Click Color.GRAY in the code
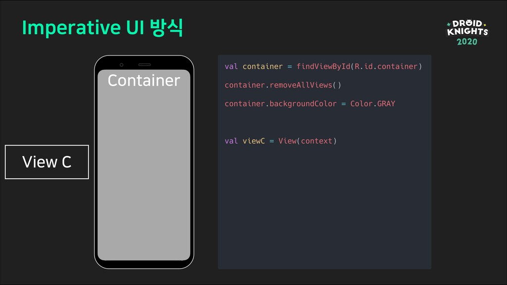 coord(373,104)
